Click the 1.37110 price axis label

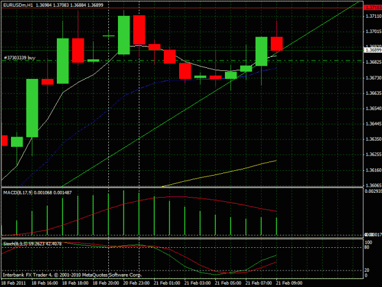pos(373,16)
